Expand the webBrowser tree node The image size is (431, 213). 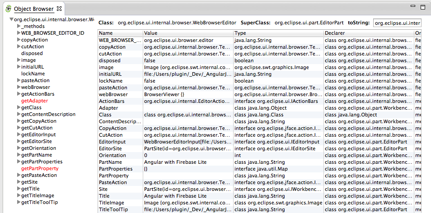pyautogui.click(x=19, y=87)
